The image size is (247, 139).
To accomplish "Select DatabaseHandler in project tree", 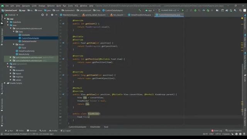I will pos(29,41).
